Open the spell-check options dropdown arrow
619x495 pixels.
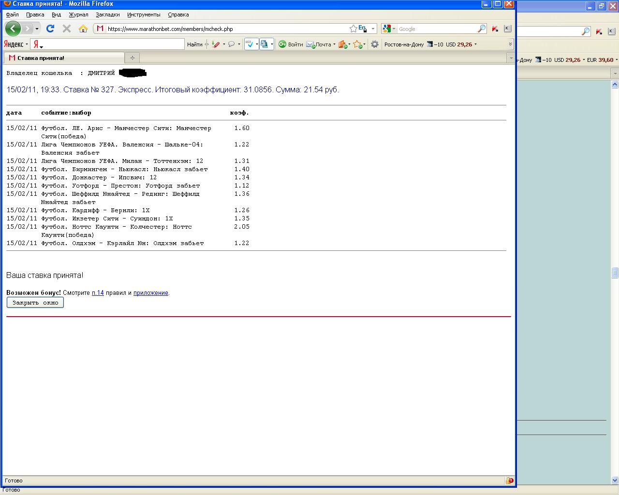(x=256, y=44)
